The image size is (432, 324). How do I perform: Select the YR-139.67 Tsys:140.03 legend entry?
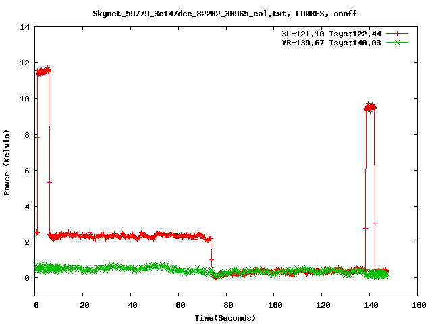pyautogui.click(x=331, y=43)
